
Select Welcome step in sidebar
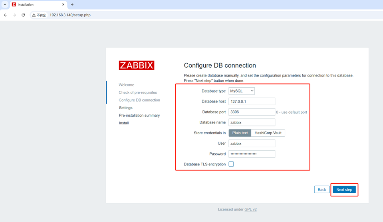(127, 85)
